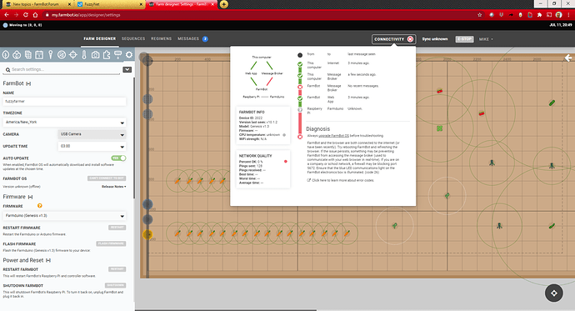Switch to the Messages tab
The width and height of the screenshot is (575, 311).
click(x=188, y=38)
